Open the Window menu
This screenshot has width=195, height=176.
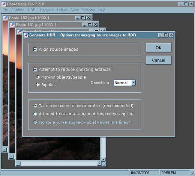(x=88, y=10)
